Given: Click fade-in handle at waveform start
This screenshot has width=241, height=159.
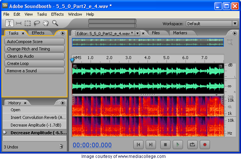Looking at the screenshot, I should click(75, 66).
